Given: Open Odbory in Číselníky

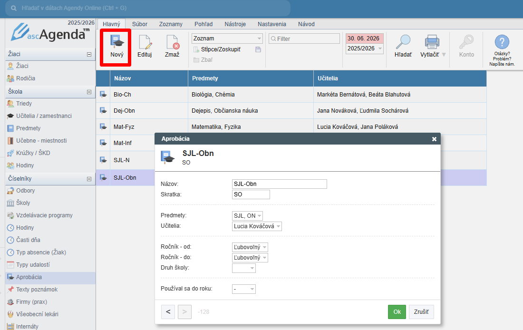Looking at the screenshot, I should (x=25, y=191).
